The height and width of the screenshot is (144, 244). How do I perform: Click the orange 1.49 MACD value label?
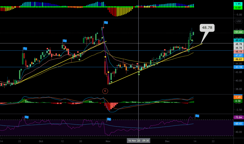(238, 97)
